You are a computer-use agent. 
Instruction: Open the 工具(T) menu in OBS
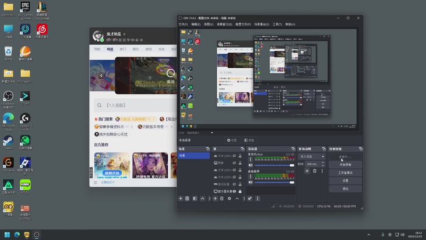277,24
